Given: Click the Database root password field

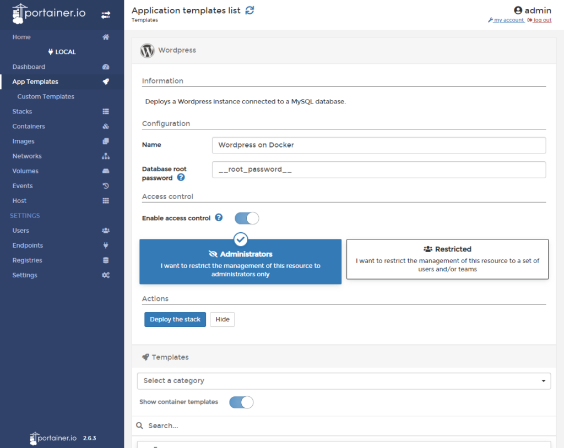Looking at the screenshot, I should [x=379, y=170].
